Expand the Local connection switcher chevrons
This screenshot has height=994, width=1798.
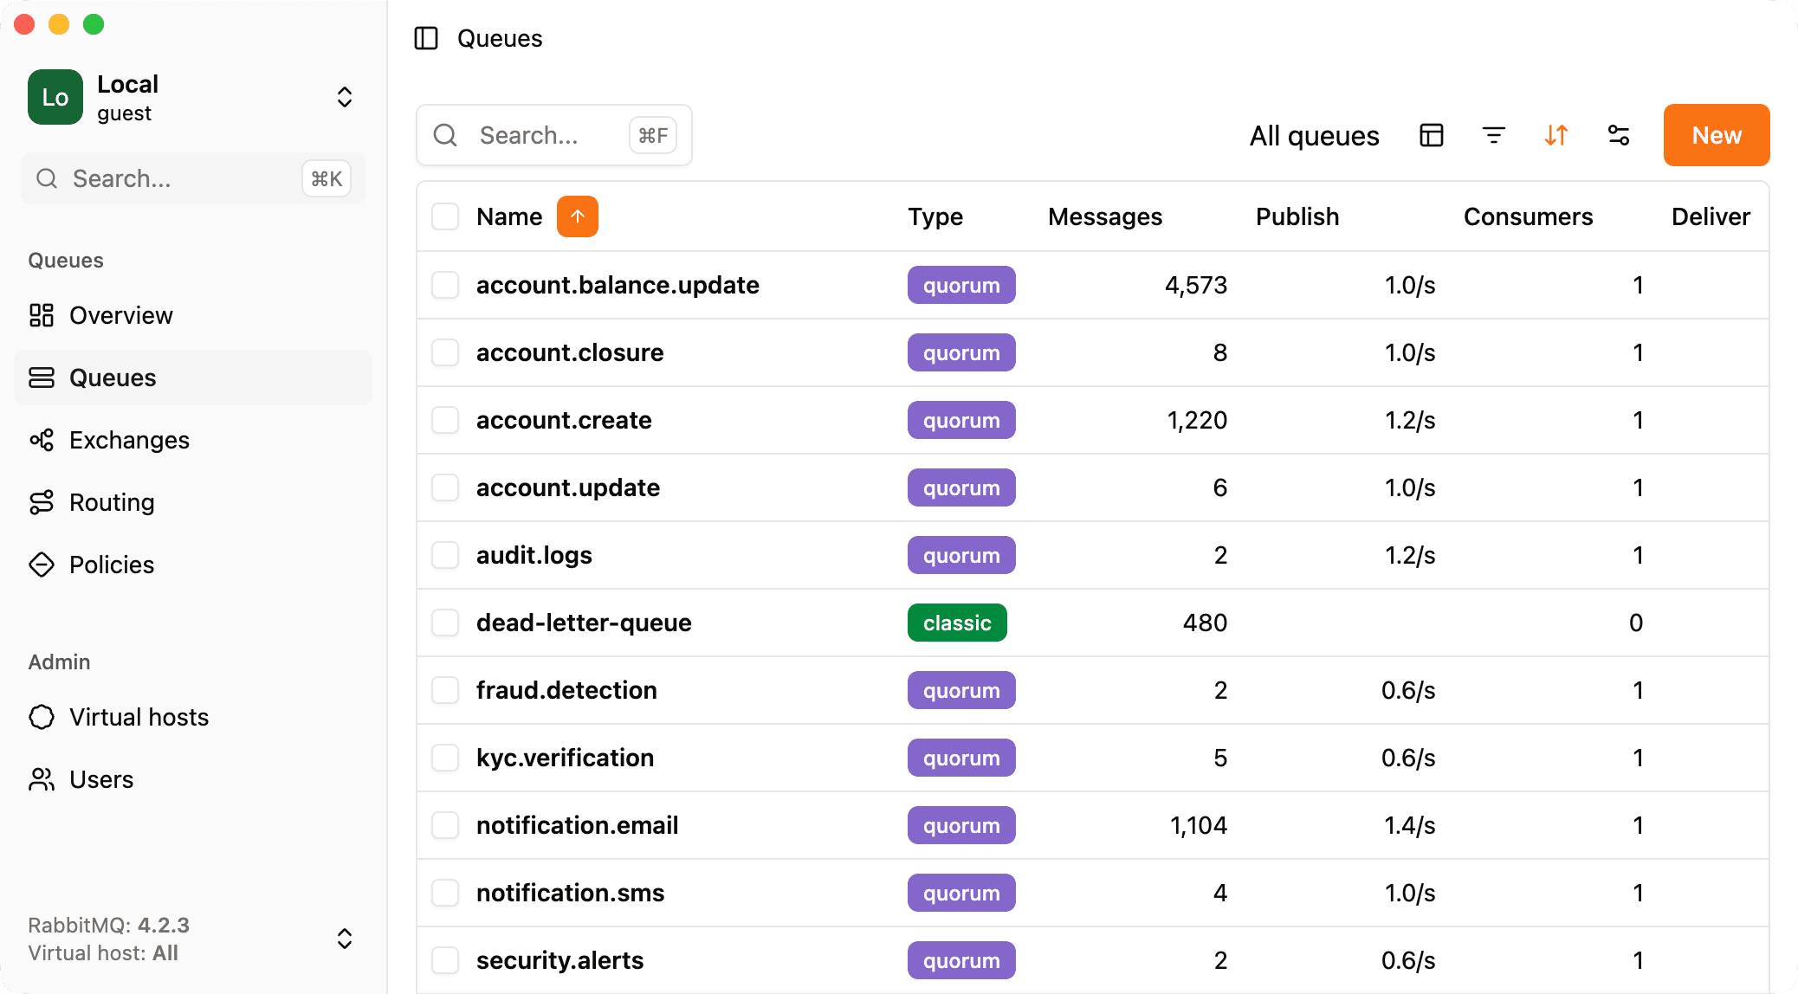pos(345,97)
